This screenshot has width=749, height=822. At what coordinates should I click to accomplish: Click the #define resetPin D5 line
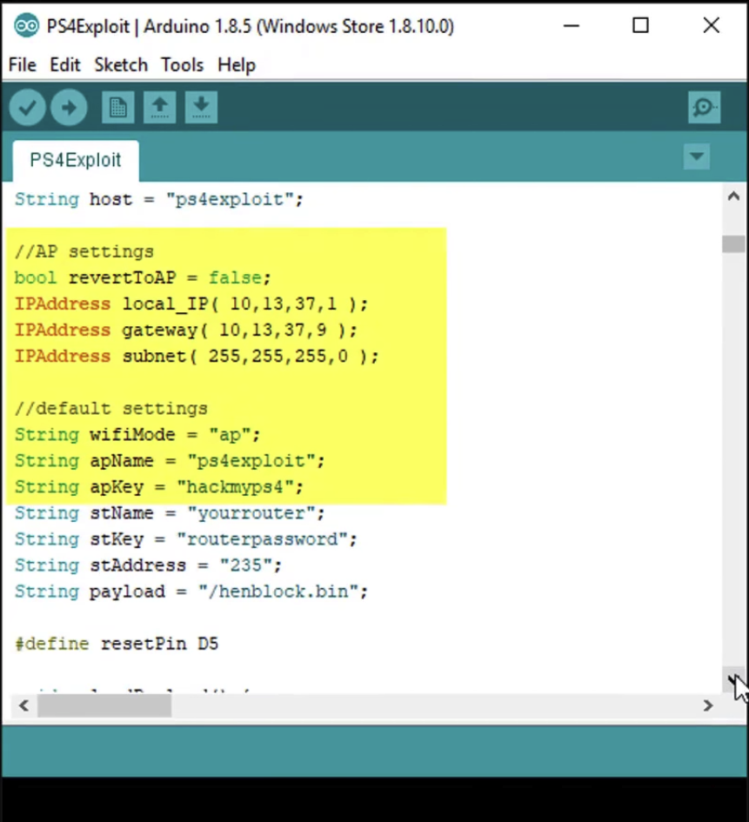point(117,644)
